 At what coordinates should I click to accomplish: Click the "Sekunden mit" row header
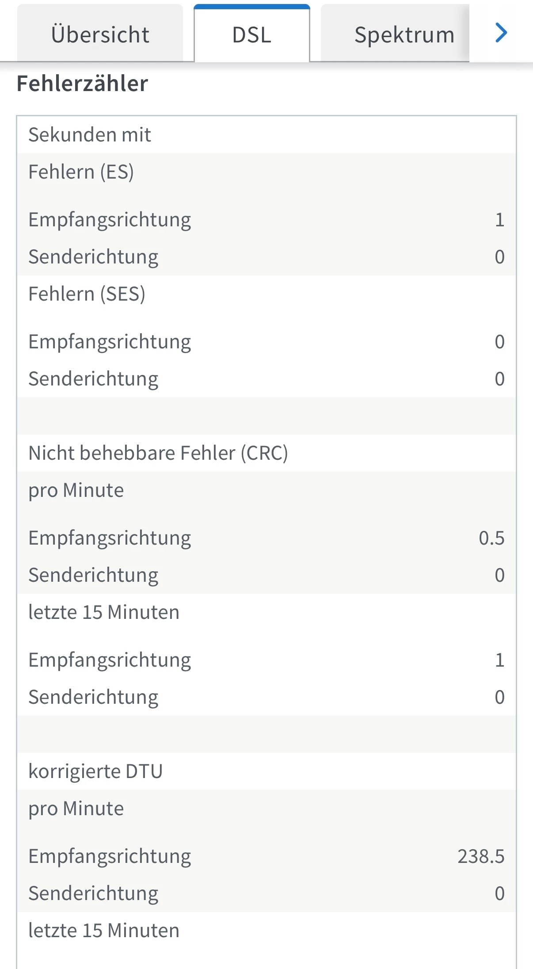point(90,135)
